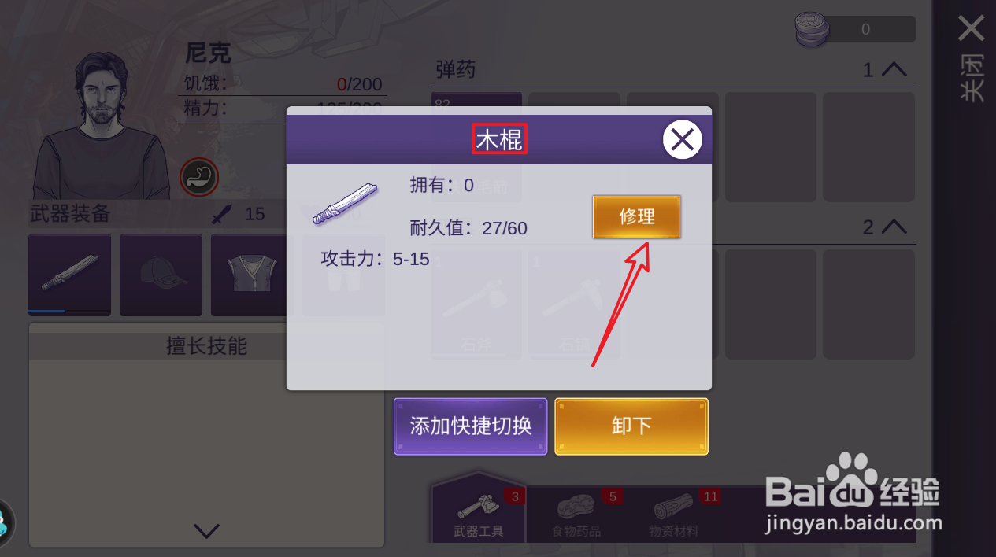Click the 卸下 unequip button
Viewport: 996px width, 557px height.
(x=631, y=426)
